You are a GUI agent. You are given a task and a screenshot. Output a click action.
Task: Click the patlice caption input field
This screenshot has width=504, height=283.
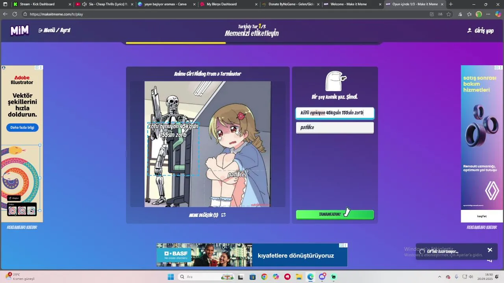click(335, 128)
